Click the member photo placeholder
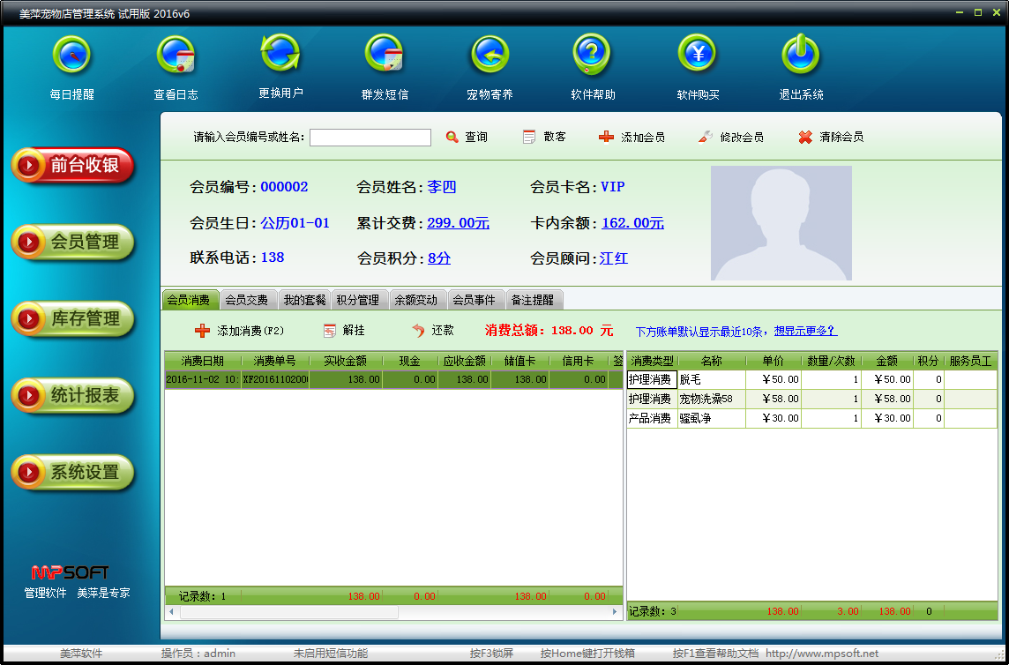1009x665 pixels. 781,223
